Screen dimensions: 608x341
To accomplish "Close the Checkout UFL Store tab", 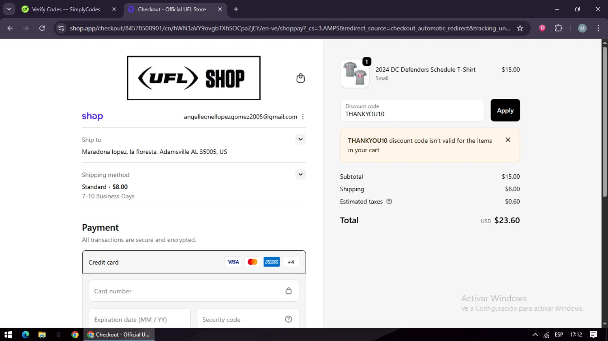I will (220, 9).
